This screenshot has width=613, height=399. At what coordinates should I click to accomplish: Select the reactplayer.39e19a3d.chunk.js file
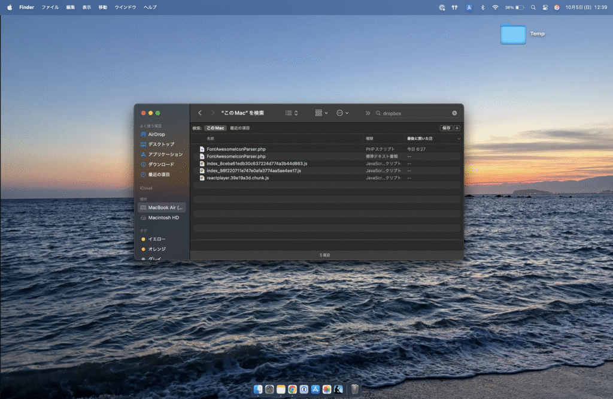coord(238,178)
